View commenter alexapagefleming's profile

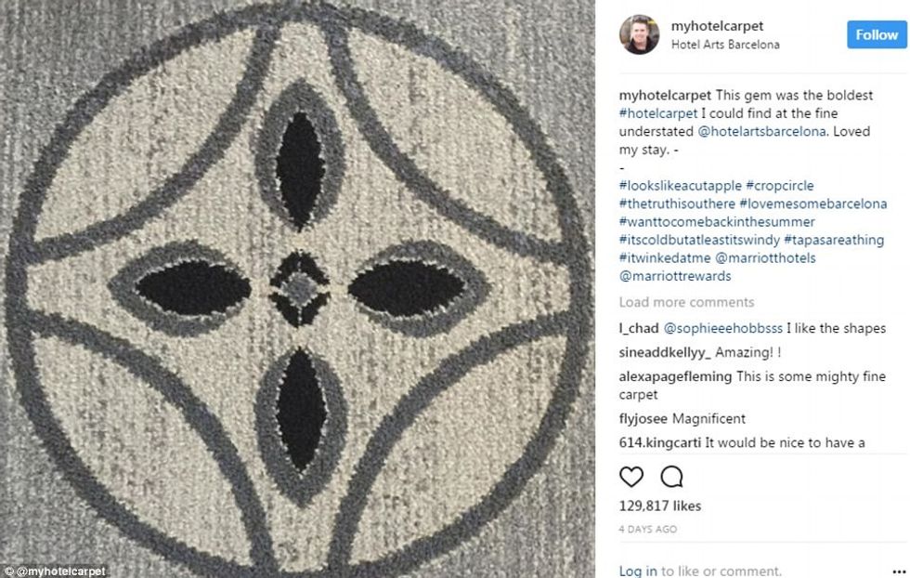675,376
